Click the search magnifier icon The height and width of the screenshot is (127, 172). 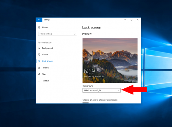pos(75,34)
